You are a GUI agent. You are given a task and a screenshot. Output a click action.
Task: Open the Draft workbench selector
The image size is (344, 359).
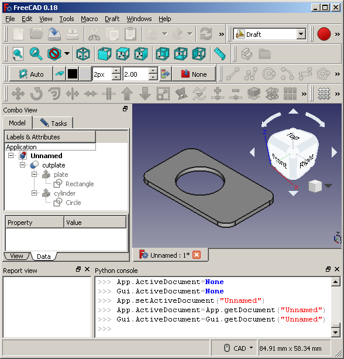[270, 35]
